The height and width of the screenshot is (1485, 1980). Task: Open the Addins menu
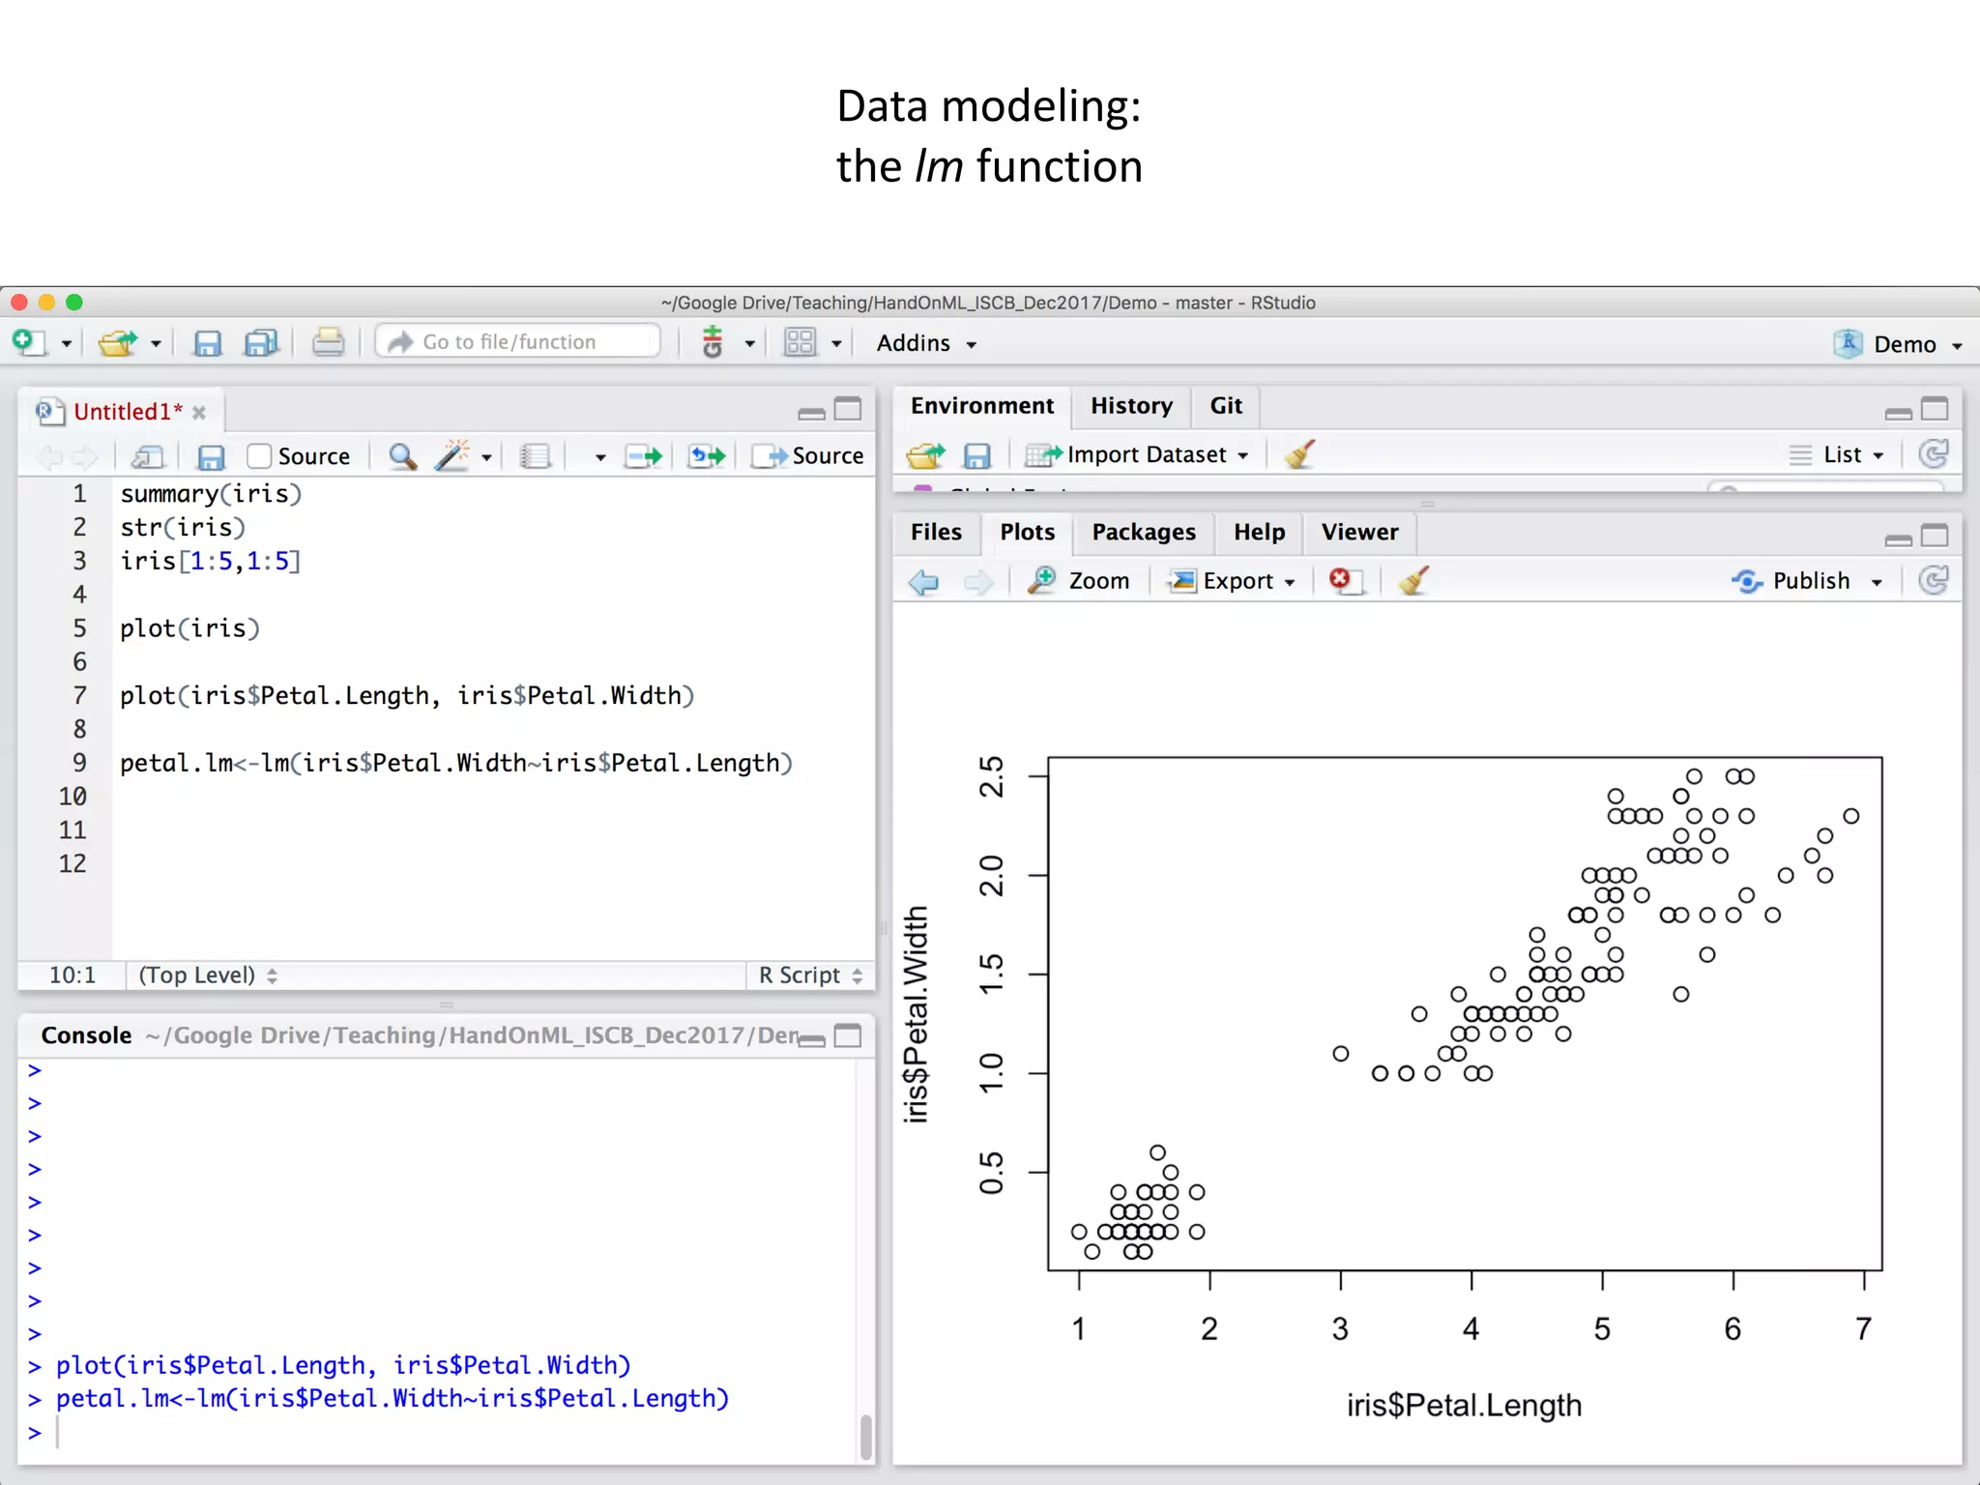pyautogui.click(x=925, y=343)
